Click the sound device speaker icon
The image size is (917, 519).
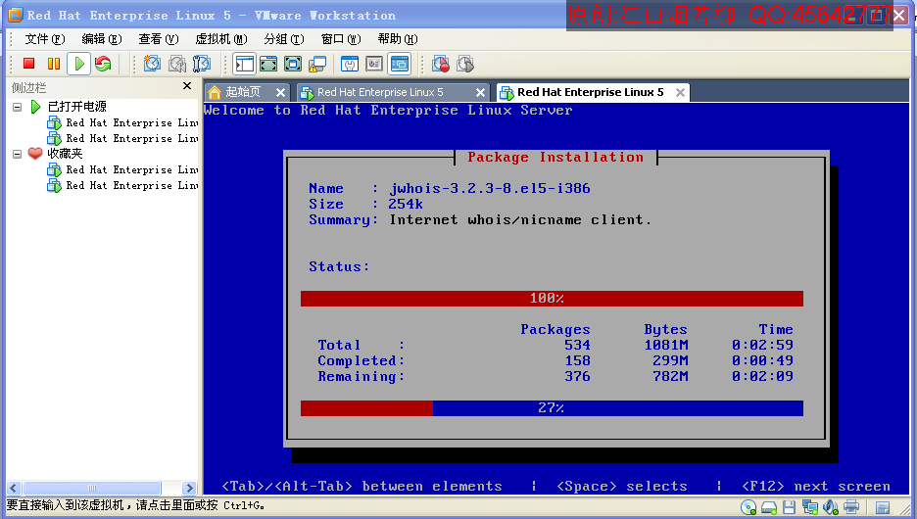click(831, 506)
